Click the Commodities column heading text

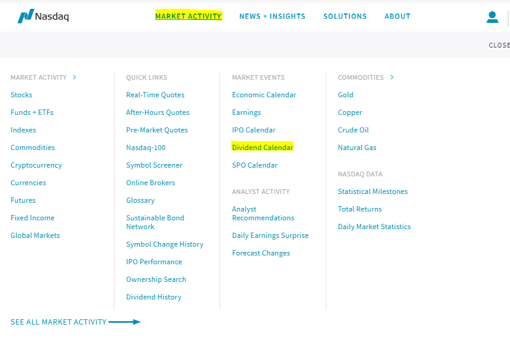pos(361,77)
